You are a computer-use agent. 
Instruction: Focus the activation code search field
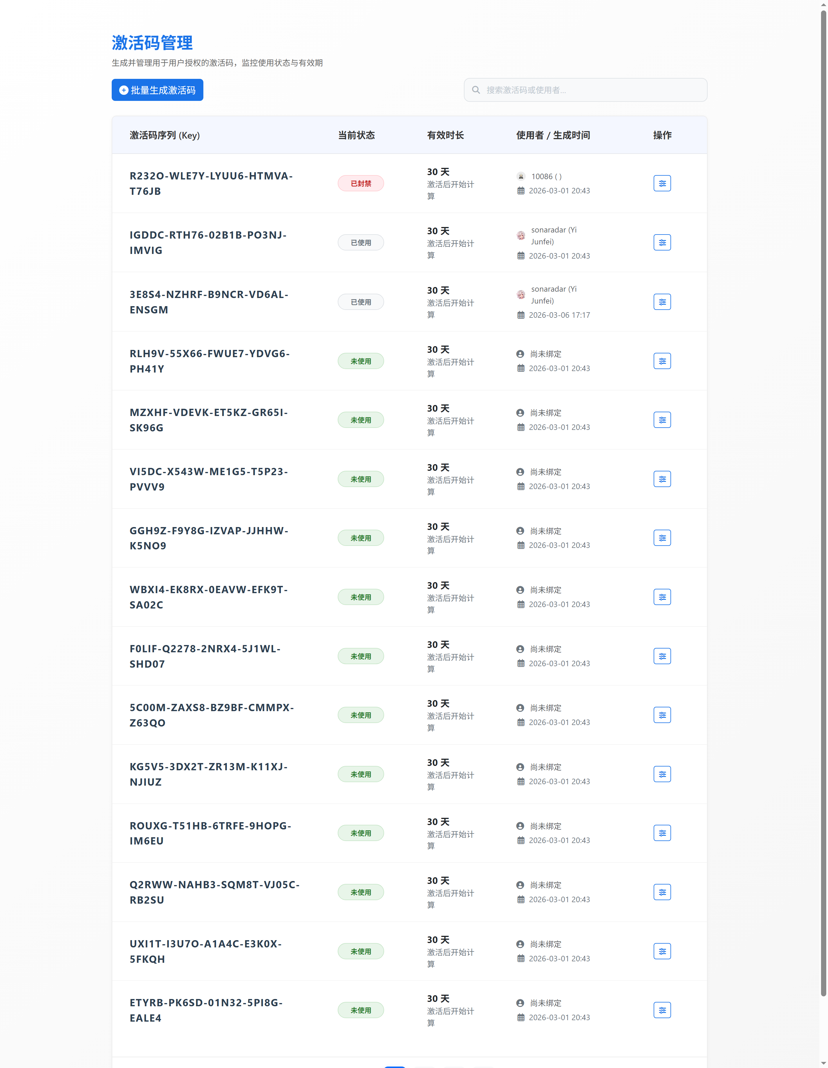[x=585, y=90]
